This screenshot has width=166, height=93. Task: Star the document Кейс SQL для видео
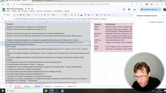coord(26,9)
